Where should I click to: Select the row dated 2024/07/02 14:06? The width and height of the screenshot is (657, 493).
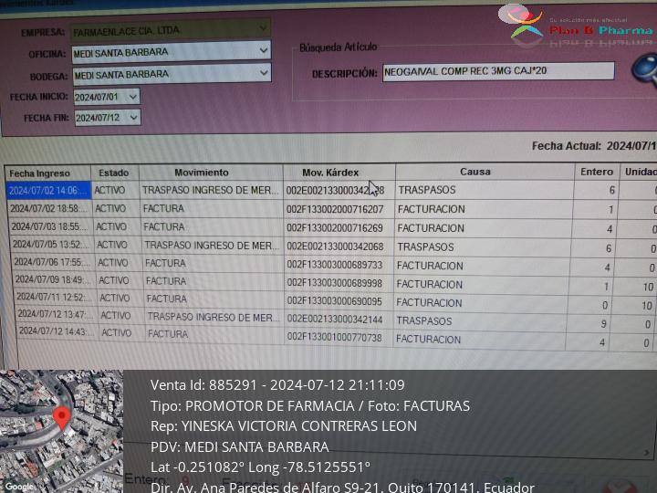coord(331,190)
